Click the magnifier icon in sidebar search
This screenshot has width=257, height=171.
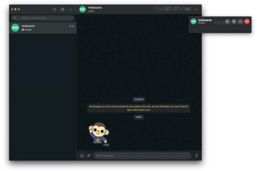pyautogui.click(x=15, y=18)
